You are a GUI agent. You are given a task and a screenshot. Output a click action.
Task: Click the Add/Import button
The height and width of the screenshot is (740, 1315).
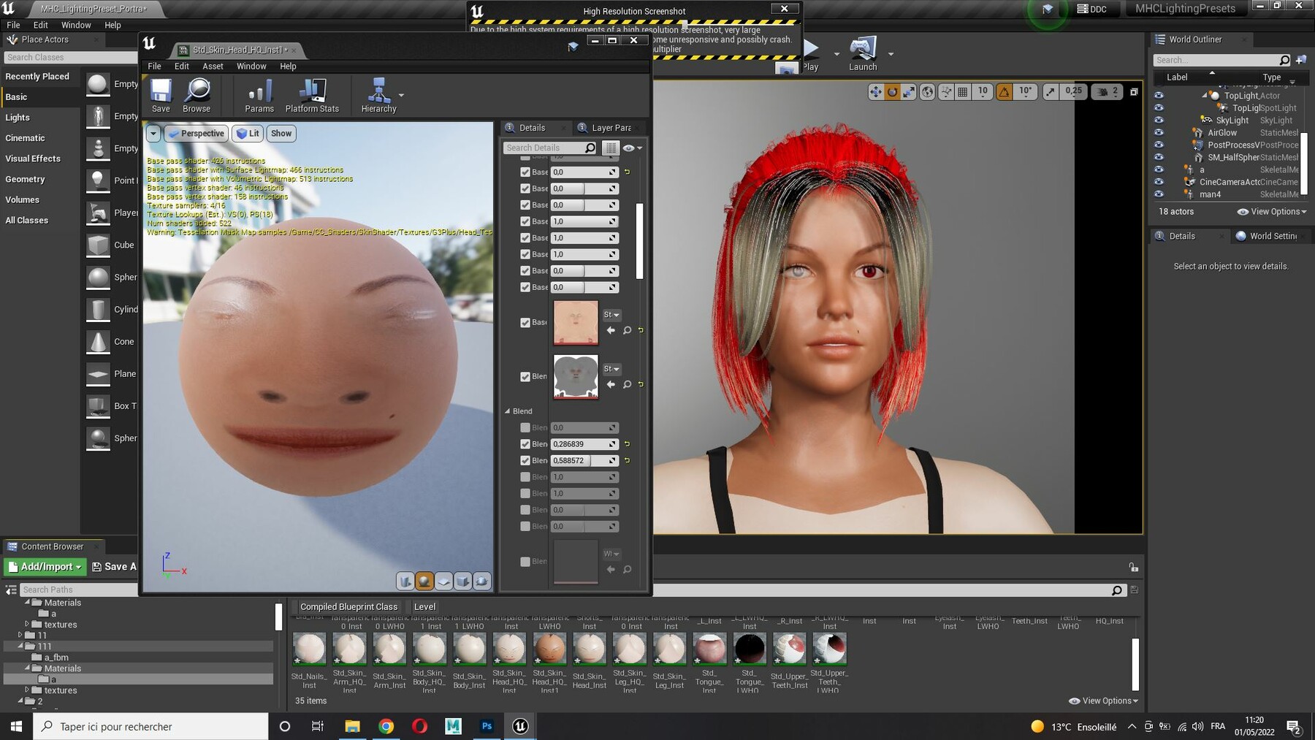coord(45,567)
